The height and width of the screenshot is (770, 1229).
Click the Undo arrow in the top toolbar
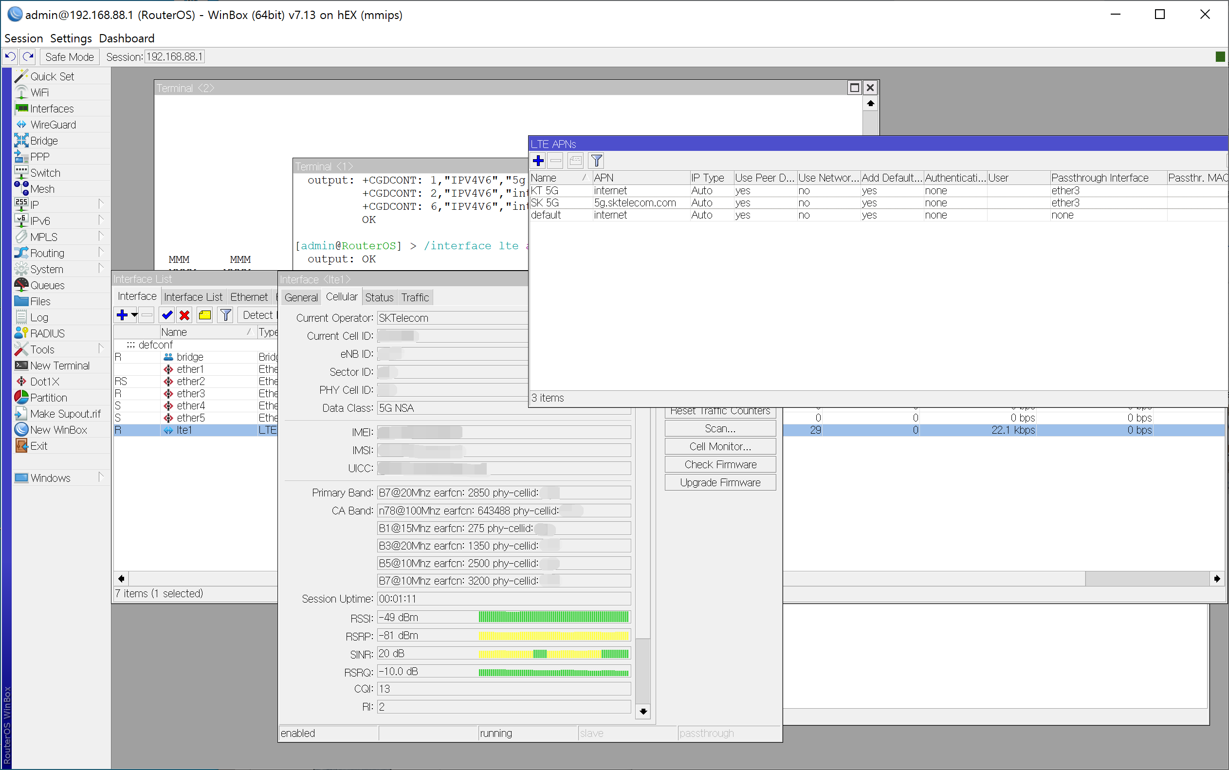pyautogui.click(x=10, y=56)
